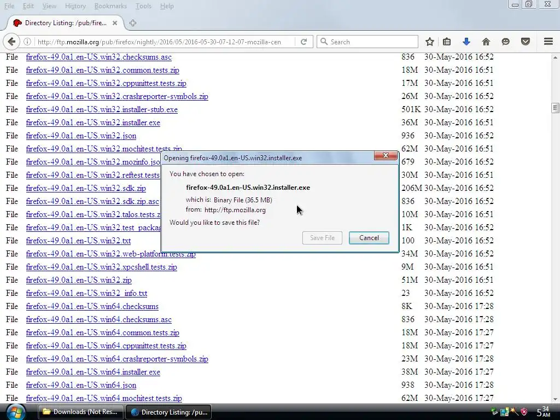Viewport: 560px width, 420px height.
Task: Download win64.crashreporter-symbols.zip link
Action: [117, 359]
